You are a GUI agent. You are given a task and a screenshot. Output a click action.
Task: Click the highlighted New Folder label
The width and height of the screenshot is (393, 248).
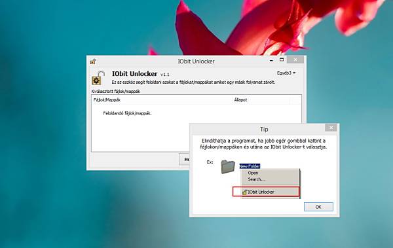pos(250,166)
